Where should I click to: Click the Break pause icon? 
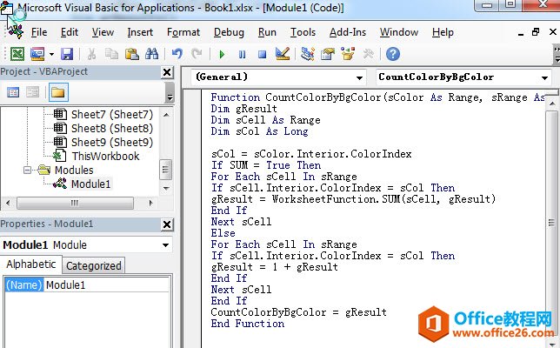242,55
